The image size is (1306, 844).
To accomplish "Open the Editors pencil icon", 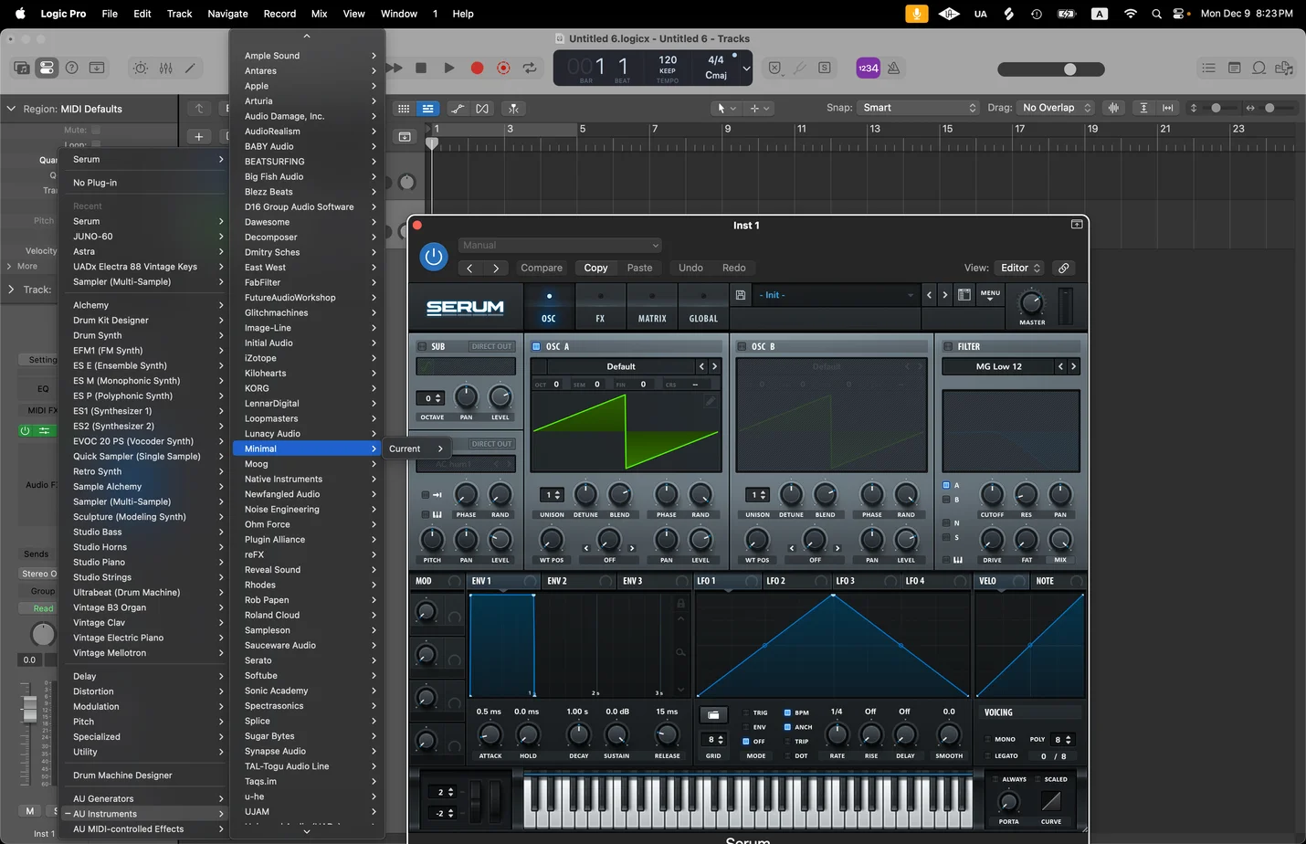I will [190, 69].
